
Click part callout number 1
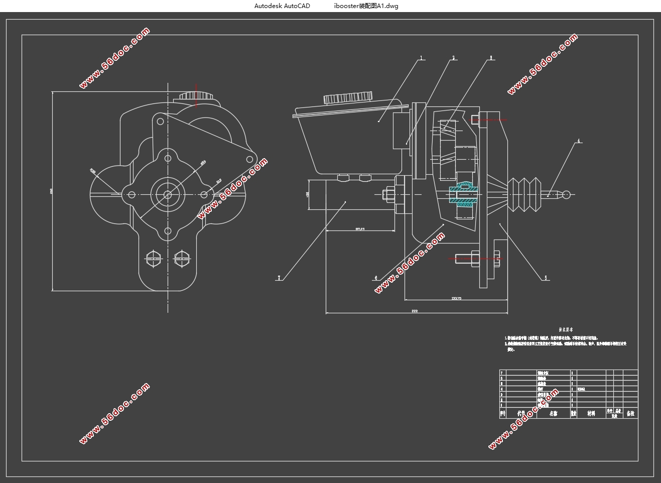click(422, 58)
